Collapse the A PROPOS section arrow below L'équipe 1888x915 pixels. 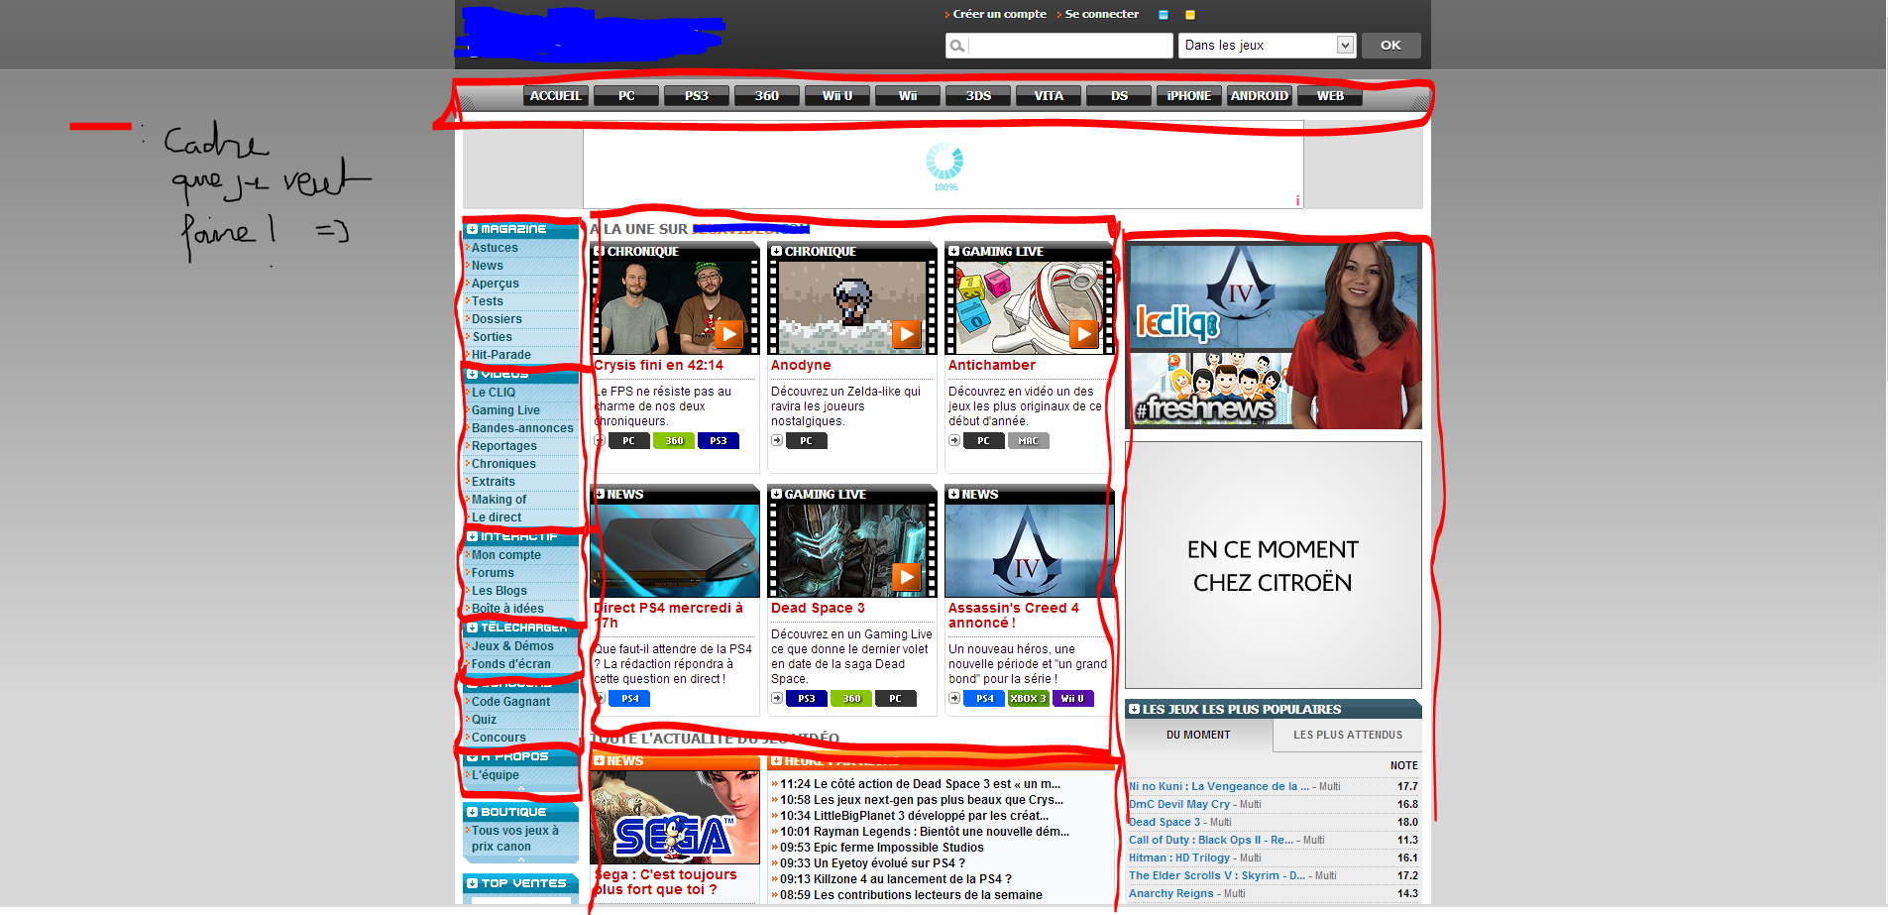point(521,788)
